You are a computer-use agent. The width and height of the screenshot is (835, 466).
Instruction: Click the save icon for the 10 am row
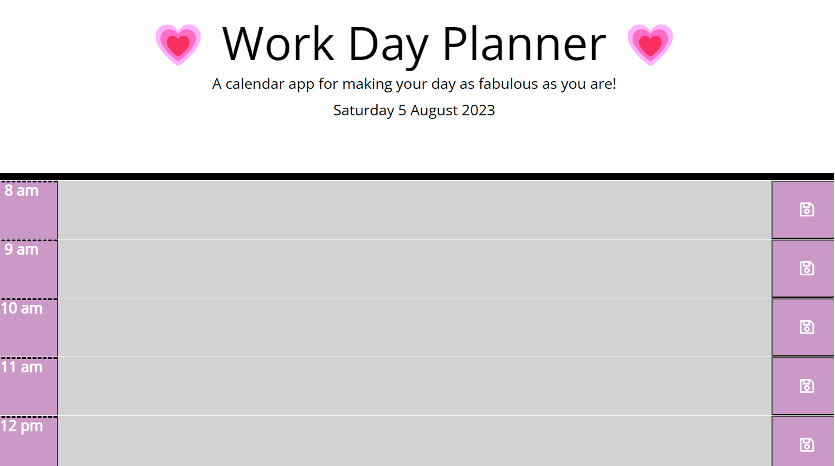click(807, 327)
